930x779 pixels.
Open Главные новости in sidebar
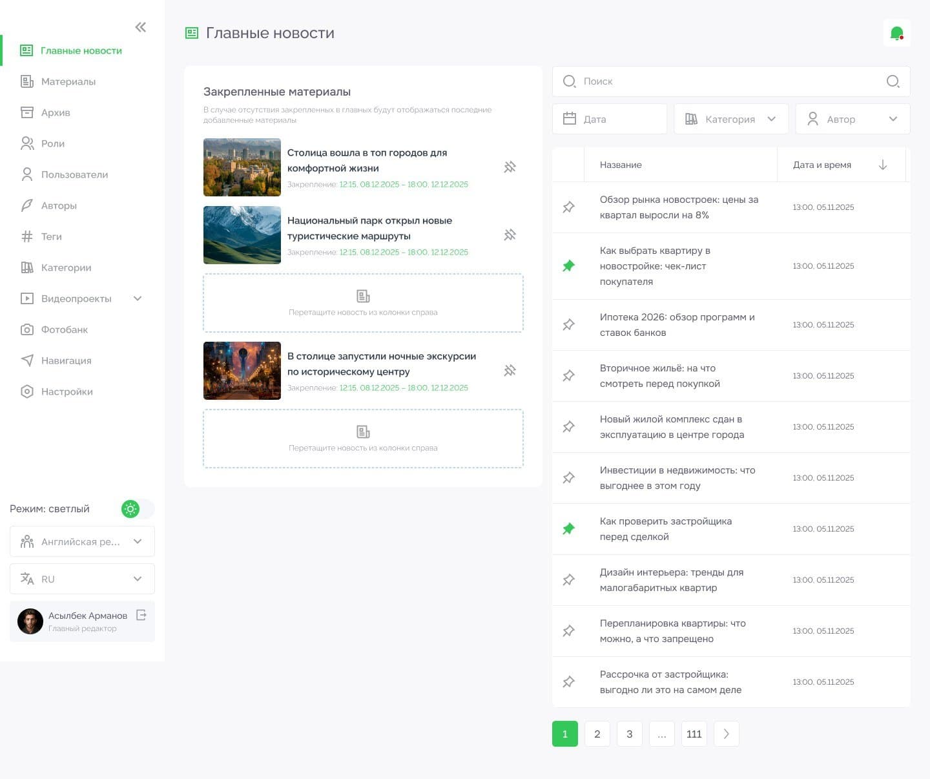point(82,50)
